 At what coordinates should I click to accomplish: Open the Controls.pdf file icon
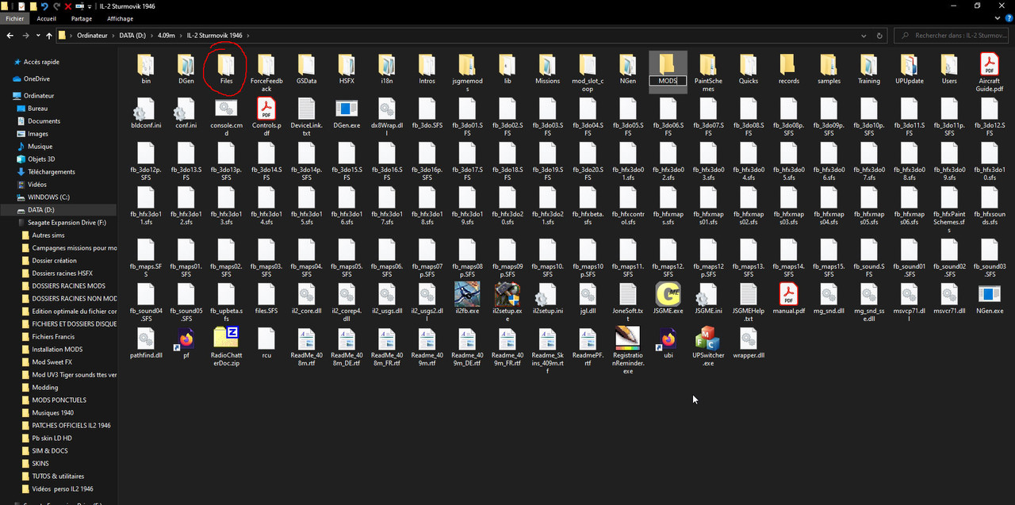[x=266, y=109]
